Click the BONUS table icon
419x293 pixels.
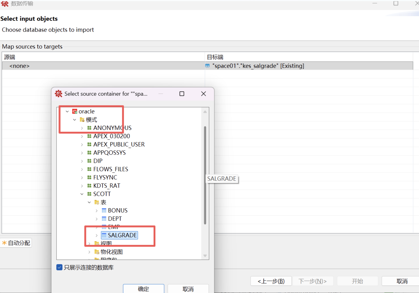(104, 211)
